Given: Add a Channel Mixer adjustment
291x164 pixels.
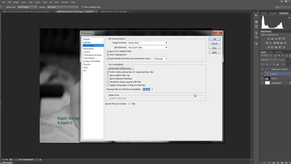Looking at the screenshot, I should pos(281,43).
